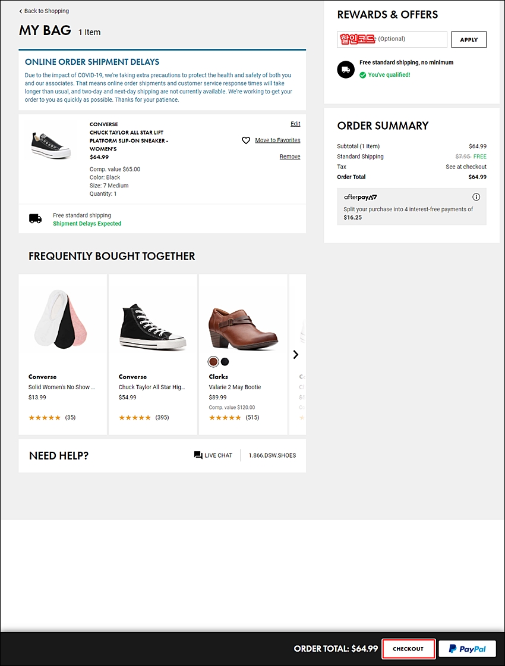This screenshot has height=666, width=505.
Task: Click the 'Need Help?' heading
Action: [x=59, y=456]
